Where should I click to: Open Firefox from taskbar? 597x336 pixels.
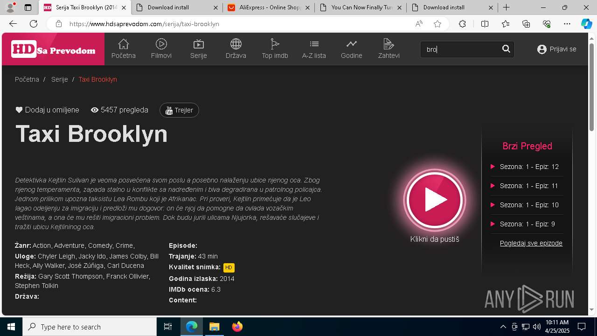237,327
